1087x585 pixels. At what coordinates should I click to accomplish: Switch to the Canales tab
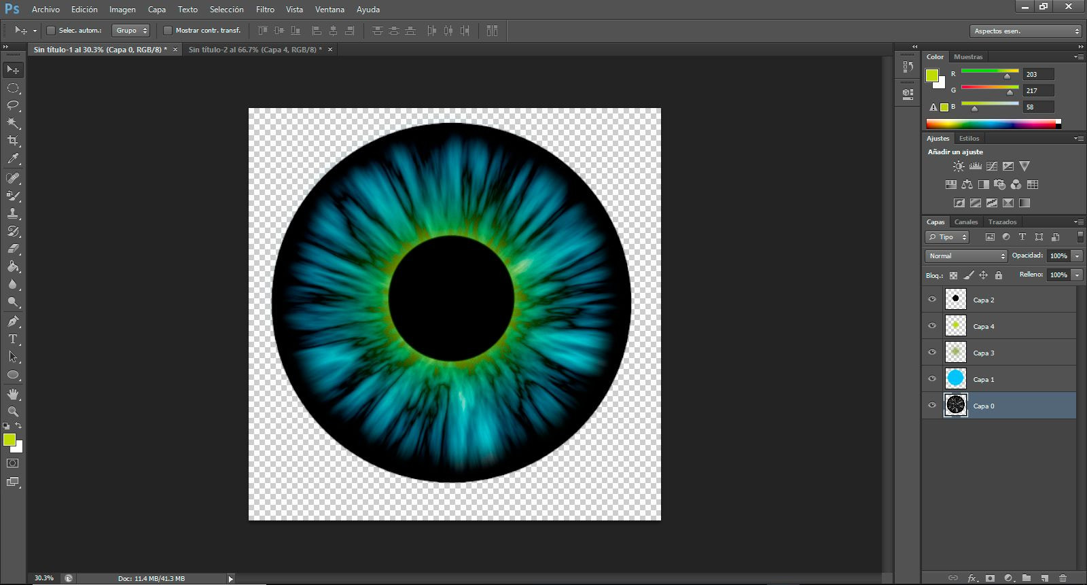click(x=965, y=222)
